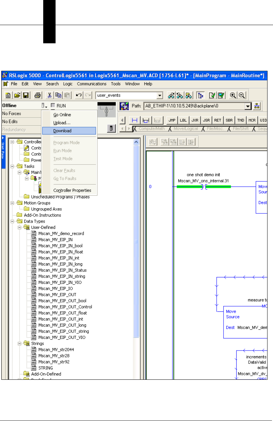Insert a branch with branch icon
Viewport: 273px width, 421px height.
[146, 120]
